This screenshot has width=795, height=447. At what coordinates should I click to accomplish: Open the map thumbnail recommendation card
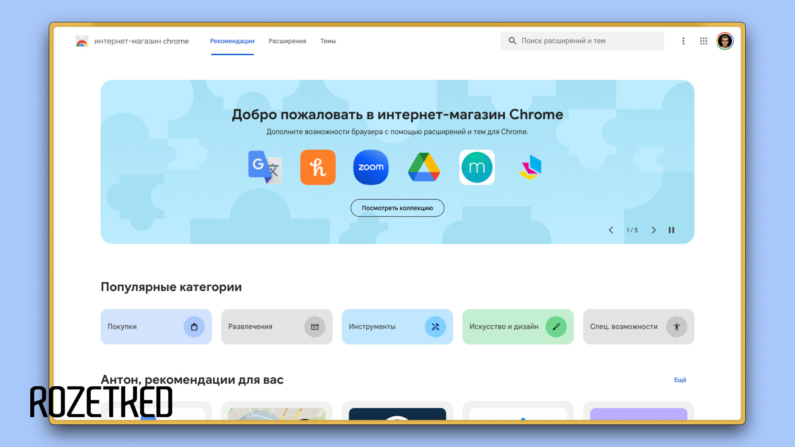[x=277, y=411]
